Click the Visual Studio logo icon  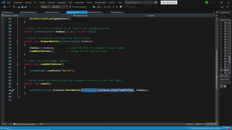point(3,3)
